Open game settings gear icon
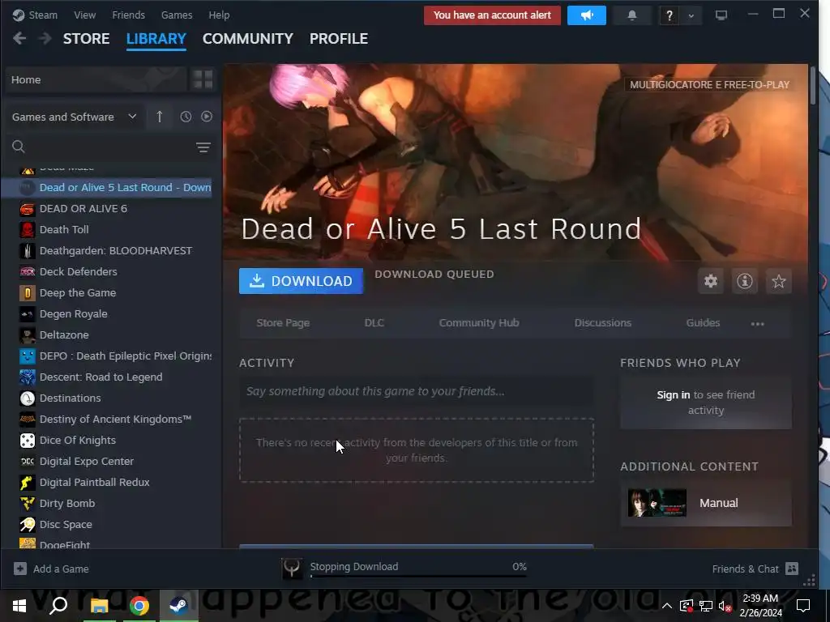 pyautogui.click(x=710, y=281)
